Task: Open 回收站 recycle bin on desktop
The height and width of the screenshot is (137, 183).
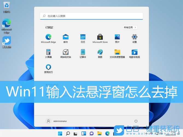Action: [7, 7]
